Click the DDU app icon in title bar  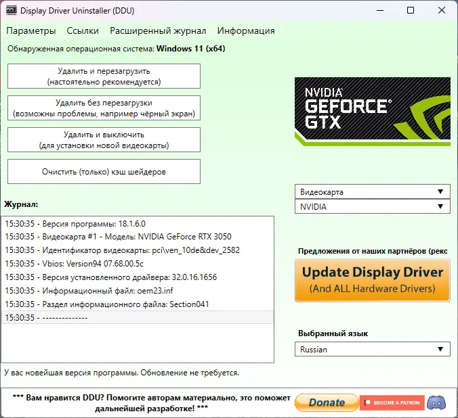[12, 11]
